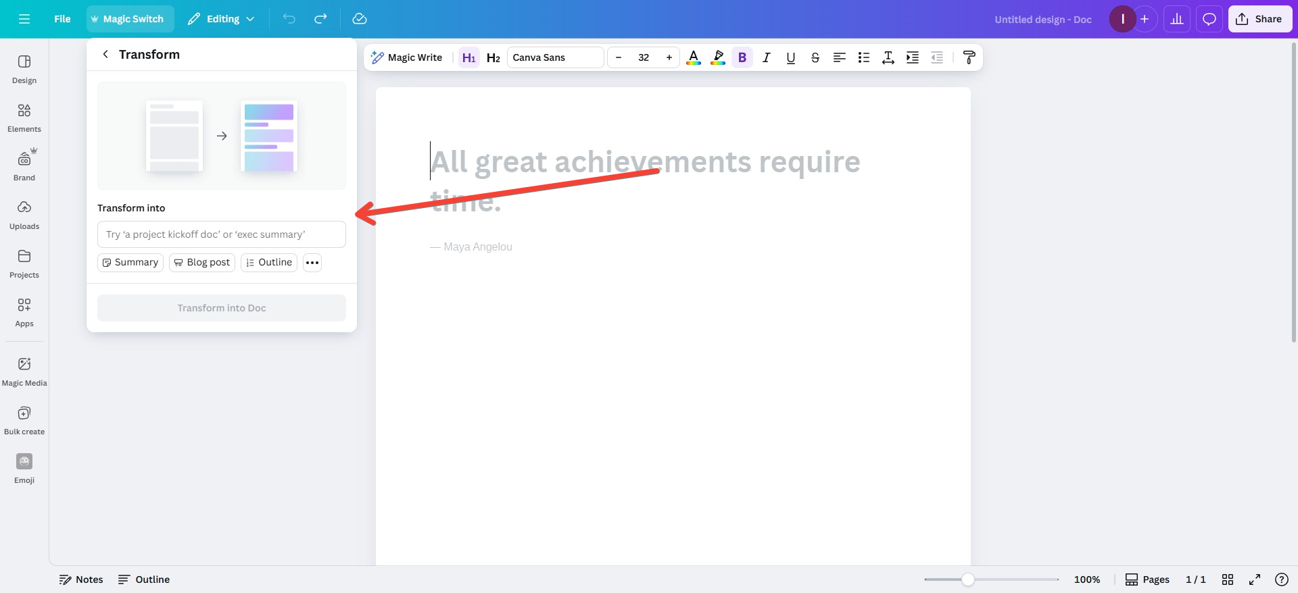Open the Apps sidebar tab
Image resolution: width=1298 pixels, height=593 pixels.
click(x=24, y=313)
